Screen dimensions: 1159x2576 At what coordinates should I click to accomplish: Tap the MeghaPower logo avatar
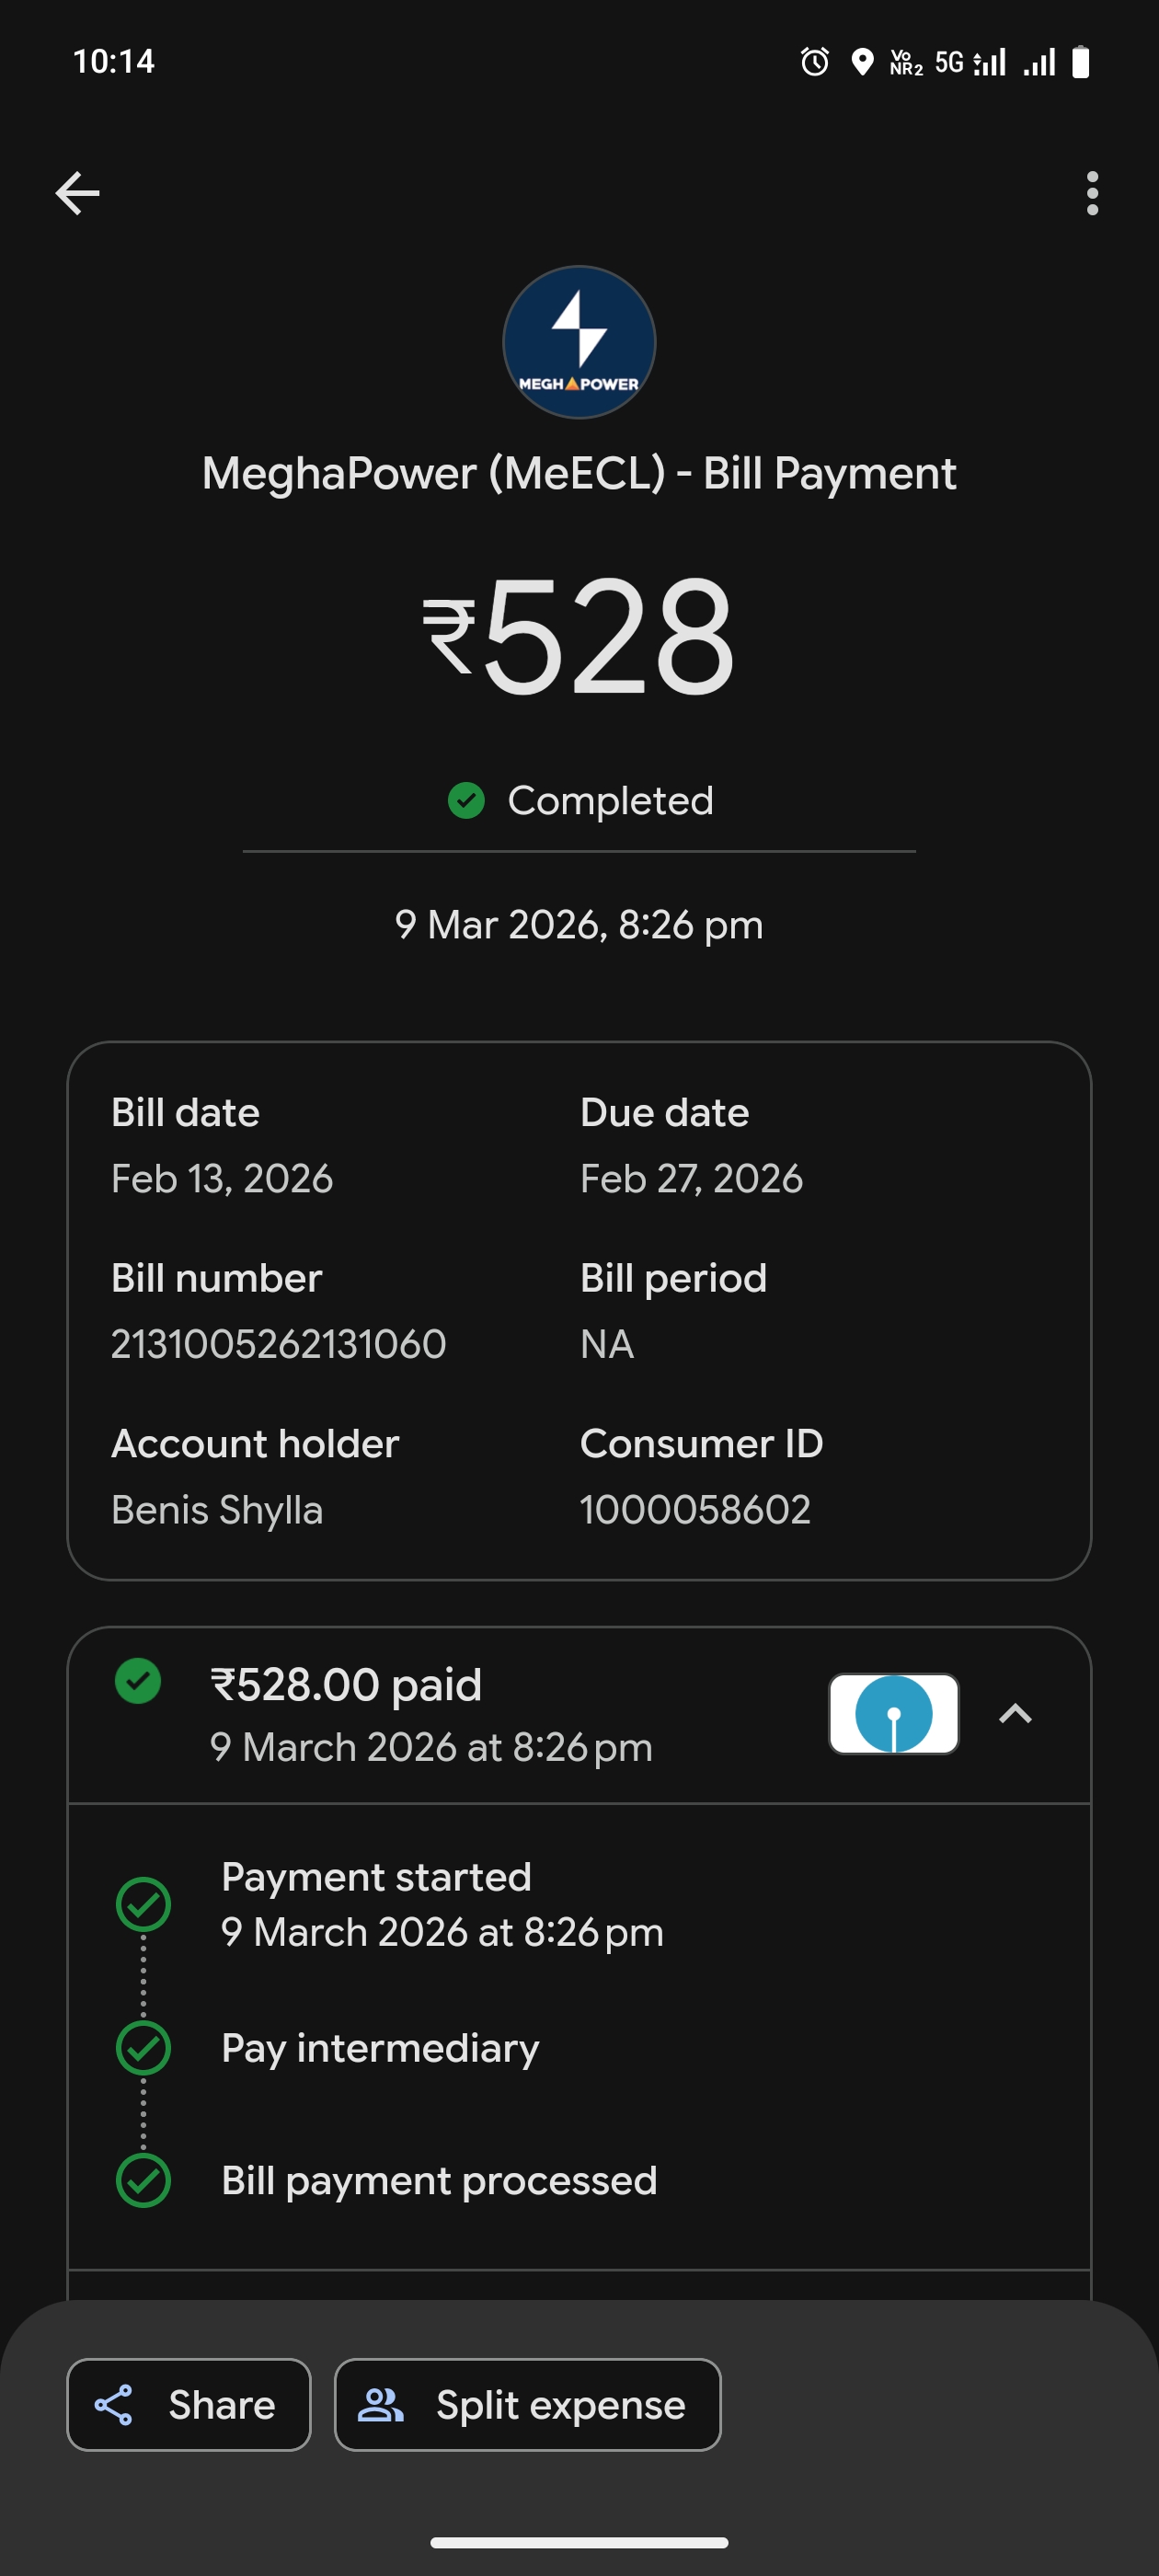point(579,342)
